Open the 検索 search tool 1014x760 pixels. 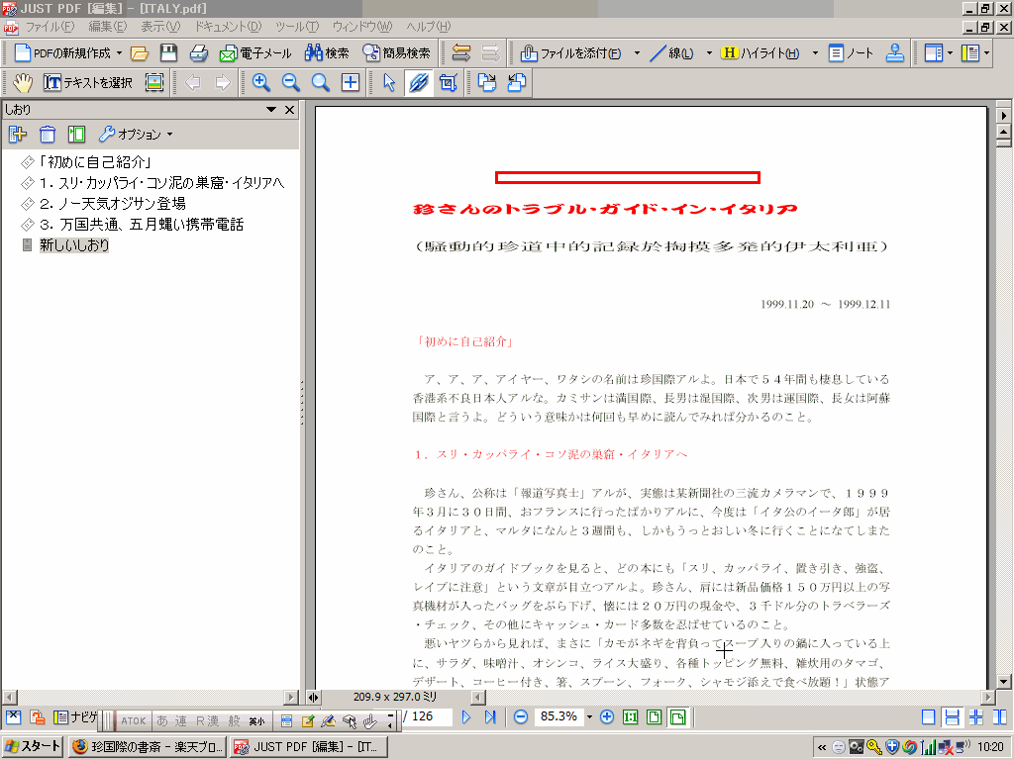point(327,53)
